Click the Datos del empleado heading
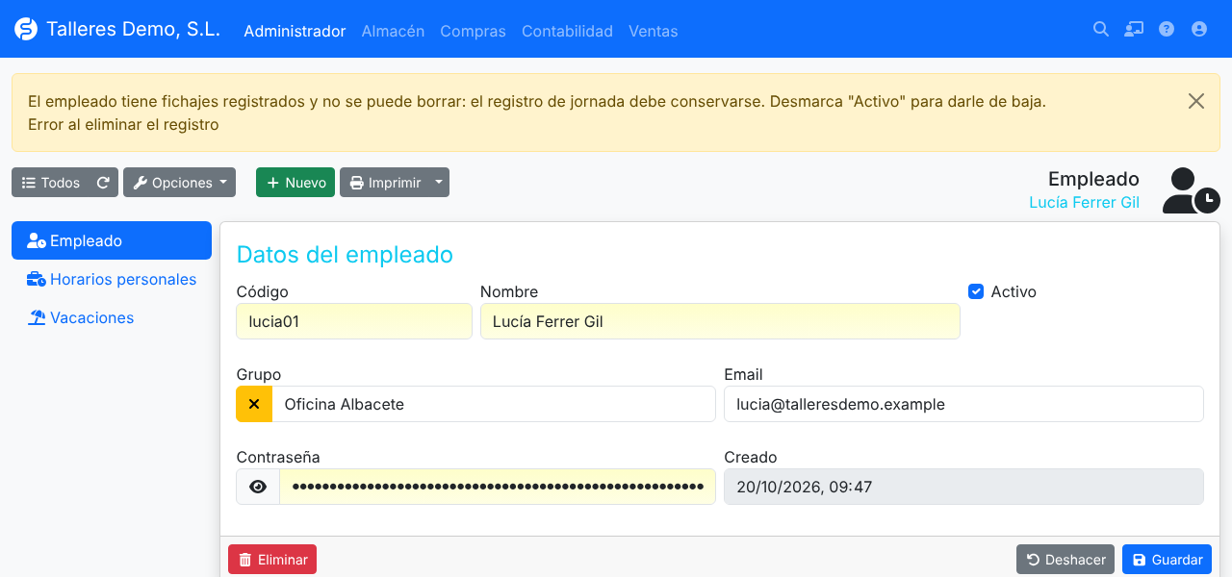This screenshot has width=1232, height=577. coord(345,254)
